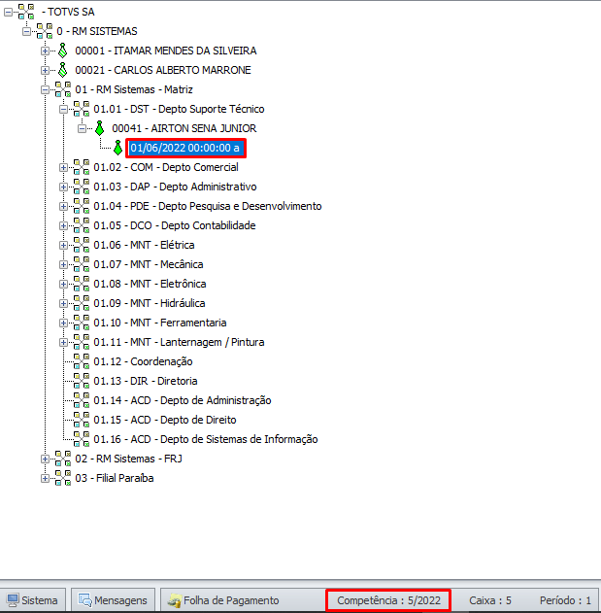This screenshot has width=601, height=613.
Task: Select 01.12 - Coordenação row
Action: tap(143, 361)
